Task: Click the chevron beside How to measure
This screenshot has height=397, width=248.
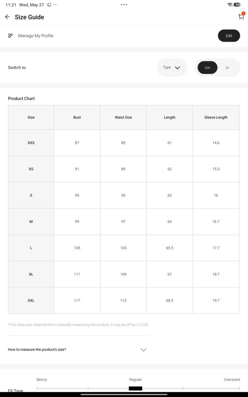Action: pos(143,350)
